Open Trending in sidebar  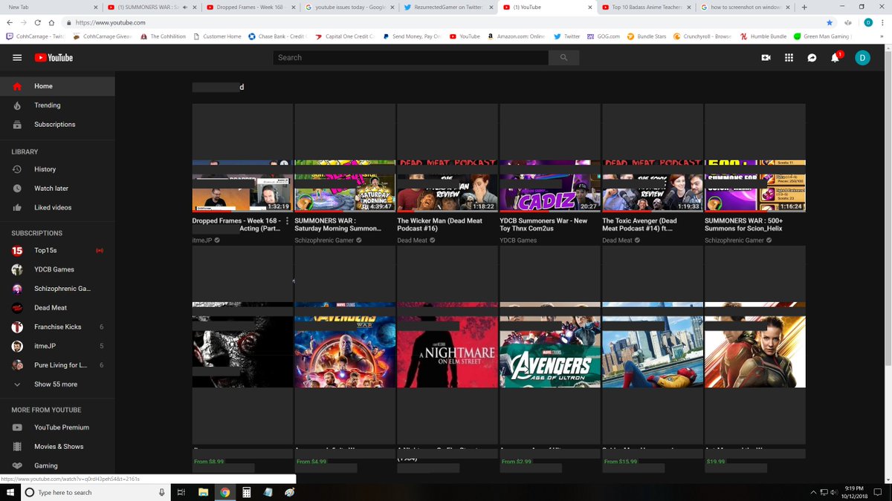[57, 105]
